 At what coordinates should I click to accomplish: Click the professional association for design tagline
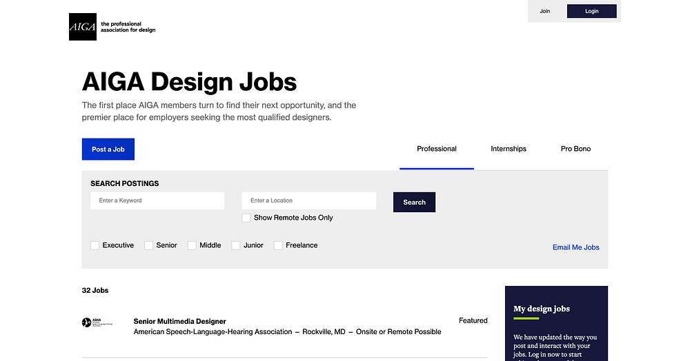(128, 27)
